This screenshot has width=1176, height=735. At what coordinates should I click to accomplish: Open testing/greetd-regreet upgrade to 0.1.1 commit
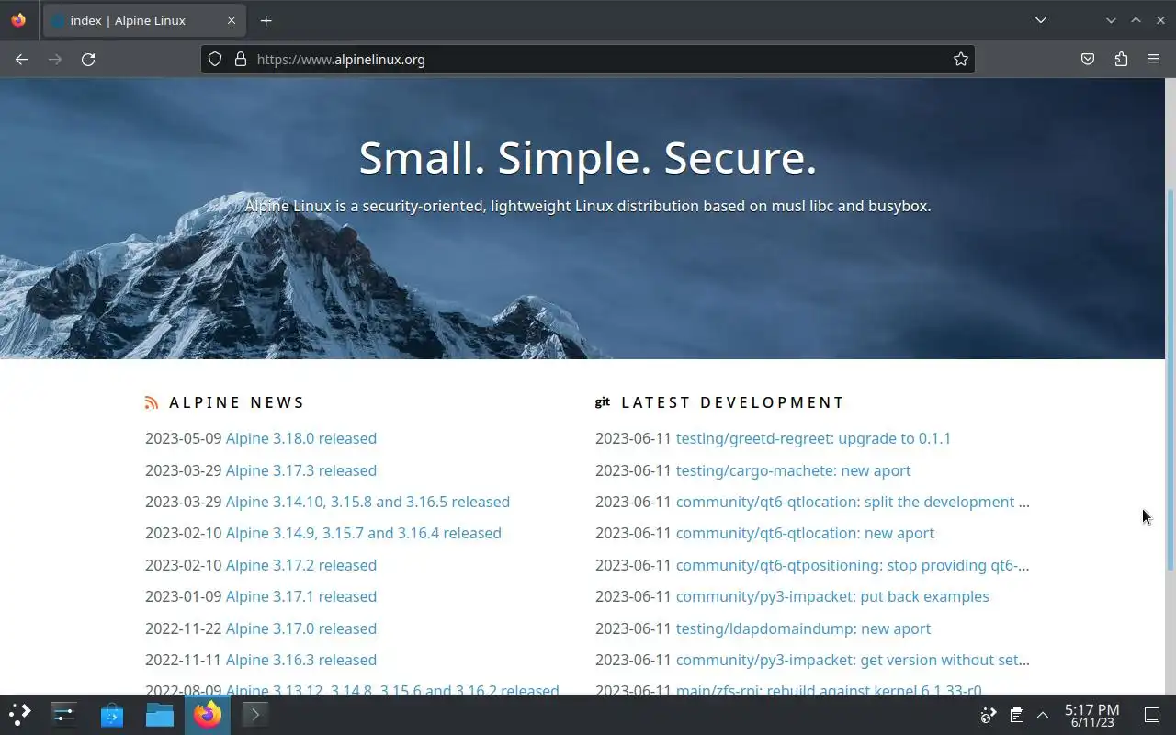(x=813, y=438)
